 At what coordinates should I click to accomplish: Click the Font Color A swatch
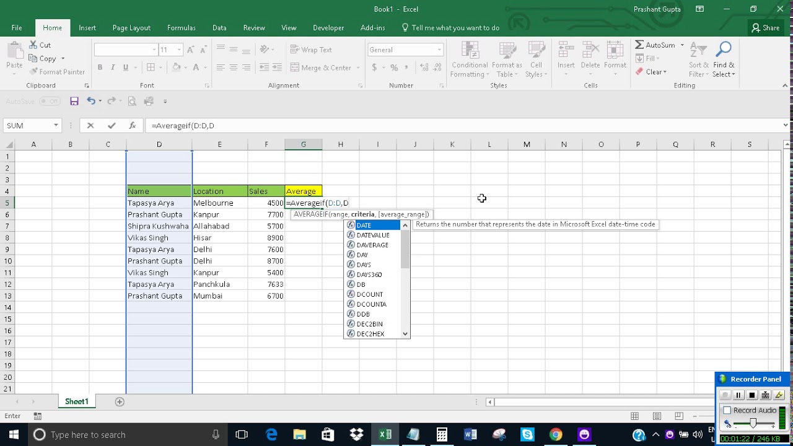click(196, 68)
